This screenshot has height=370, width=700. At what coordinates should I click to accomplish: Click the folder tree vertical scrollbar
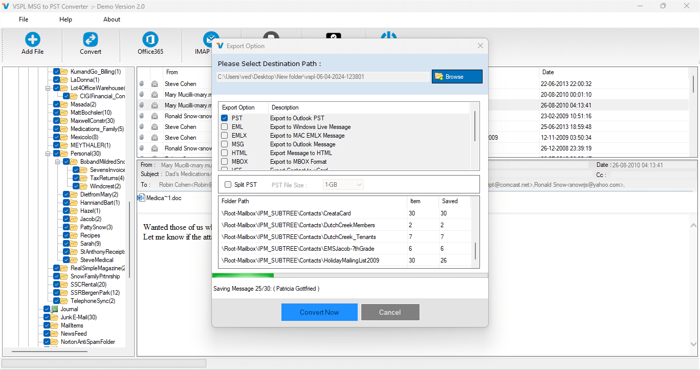(x=129, y=240)
